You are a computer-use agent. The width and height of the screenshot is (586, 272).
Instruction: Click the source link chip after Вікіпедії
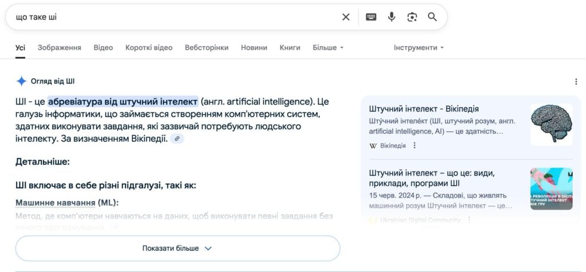177,139
